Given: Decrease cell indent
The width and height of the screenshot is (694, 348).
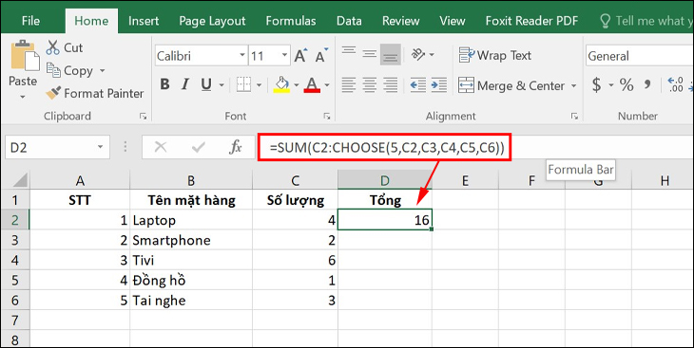Looking at the screenshot, I should click(x=417, y=84).
